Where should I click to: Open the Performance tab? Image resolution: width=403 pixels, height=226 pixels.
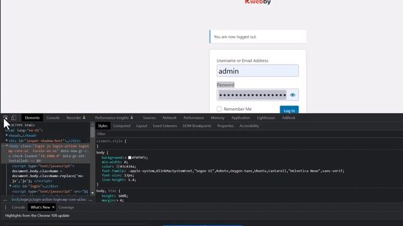click(193, 118)
